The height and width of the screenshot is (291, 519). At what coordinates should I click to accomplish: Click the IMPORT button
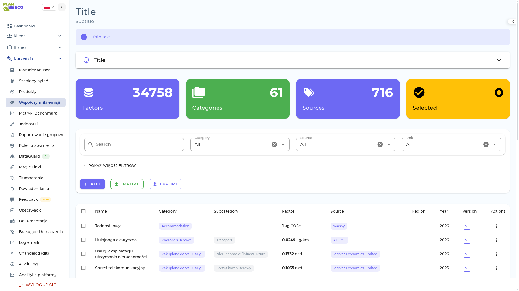[127, 184]
